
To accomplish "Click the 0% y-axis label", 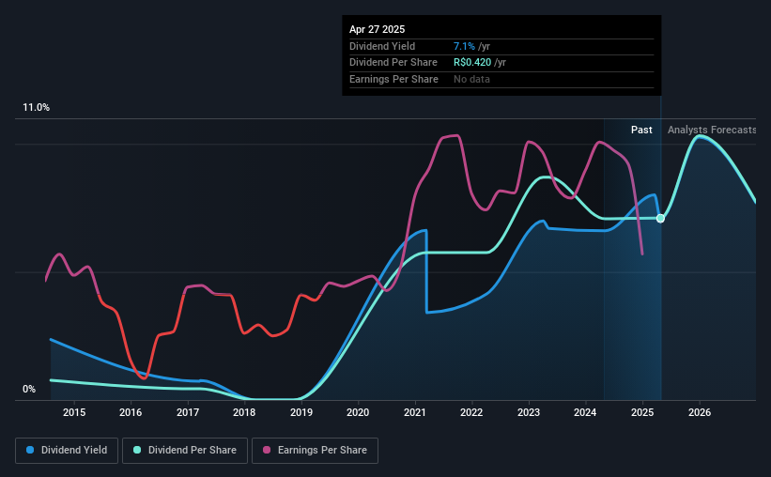I will 29,389.
